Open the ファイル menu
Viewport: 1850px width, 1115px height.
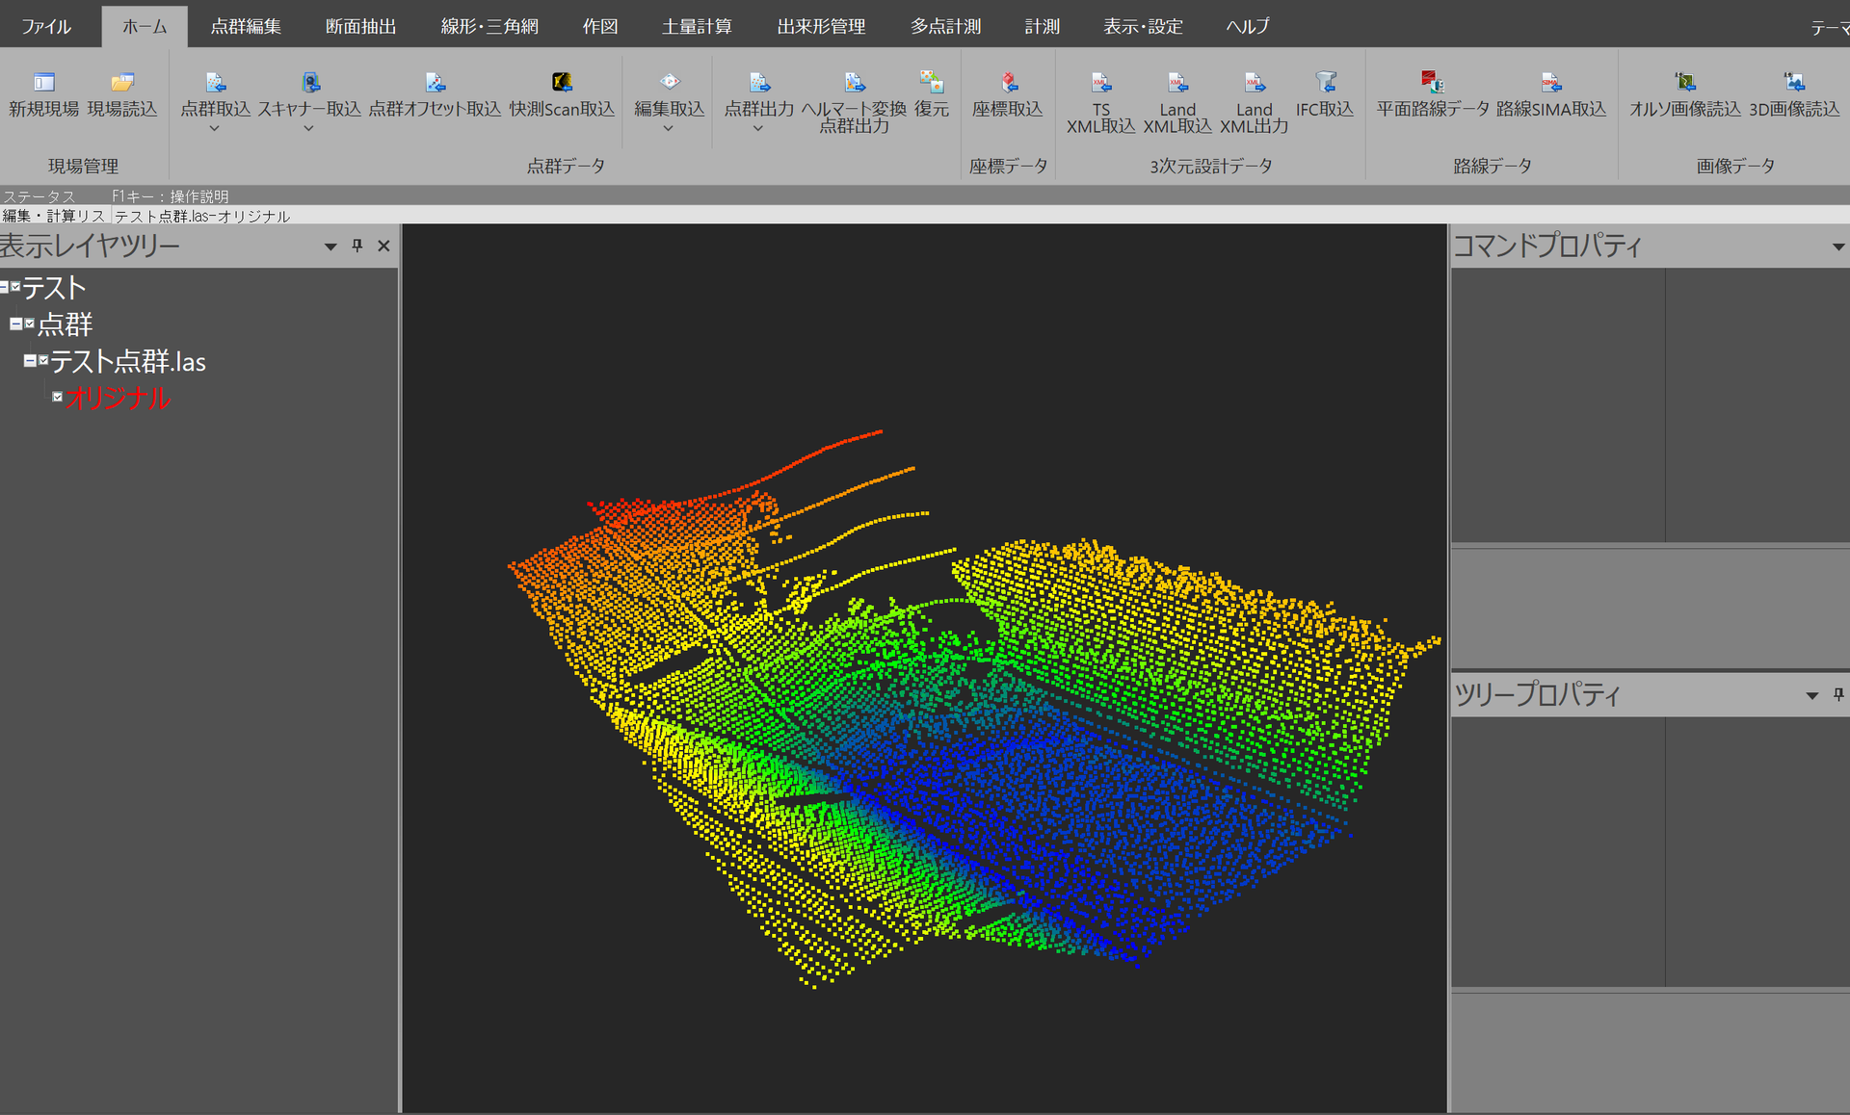click(46, 26)
